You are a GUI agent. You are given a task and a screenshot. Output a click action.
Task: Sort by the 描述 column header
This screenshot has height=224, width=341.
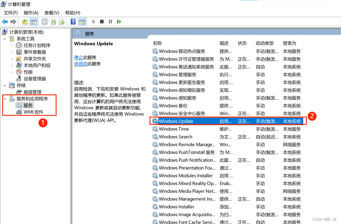(x=226, y=43)
